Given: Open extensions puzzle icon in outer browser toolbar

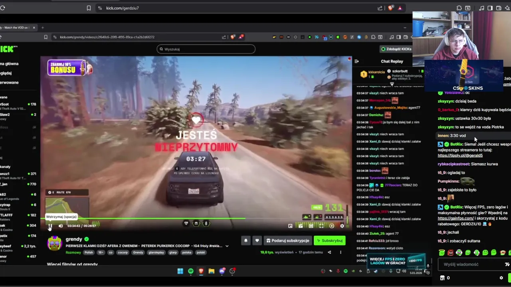Looking at the screenshot, I should (x=459, y=8).
